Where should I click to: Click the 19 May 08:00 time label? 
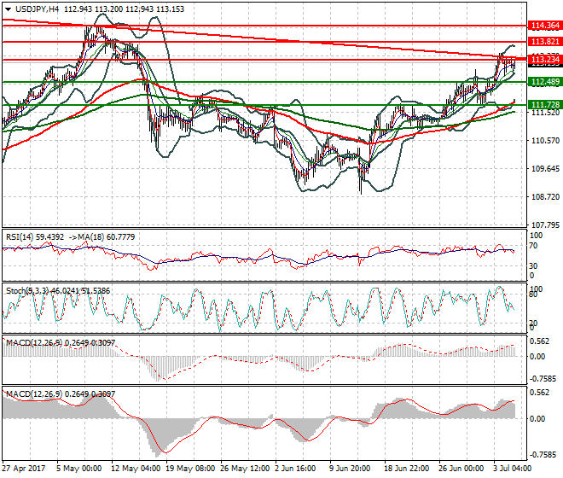pyautogui.click(x=190, y=469)
